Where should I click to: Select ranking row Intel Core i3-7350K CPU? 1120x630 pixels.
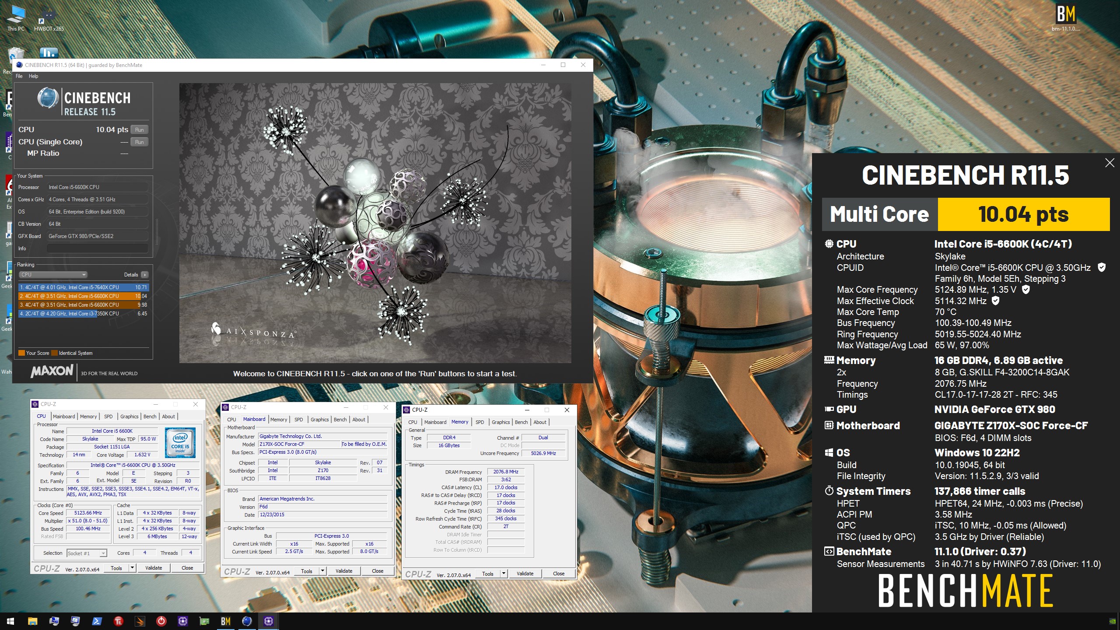pyautogui.click(x=84, y=314)
